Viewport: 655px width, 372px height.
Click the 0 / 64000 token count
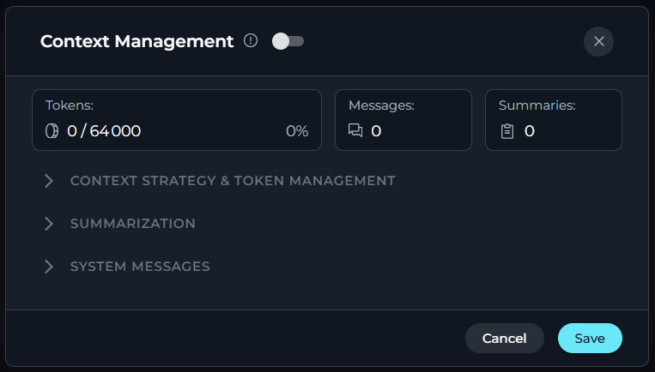pyautogui.click(x=104, y=131)
